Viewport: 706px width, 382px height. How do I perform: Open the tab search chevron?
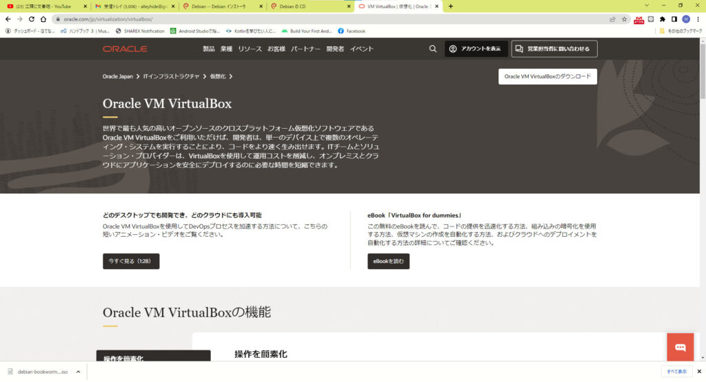coord(647,6)
